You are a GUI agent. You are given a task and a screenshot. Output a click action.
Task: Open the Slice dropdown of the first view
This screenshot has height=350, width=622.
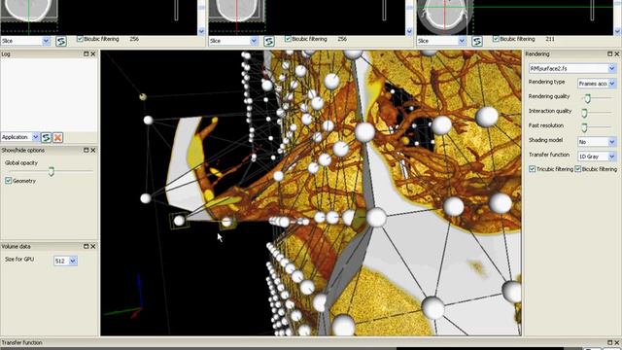(x=25, y=41)
